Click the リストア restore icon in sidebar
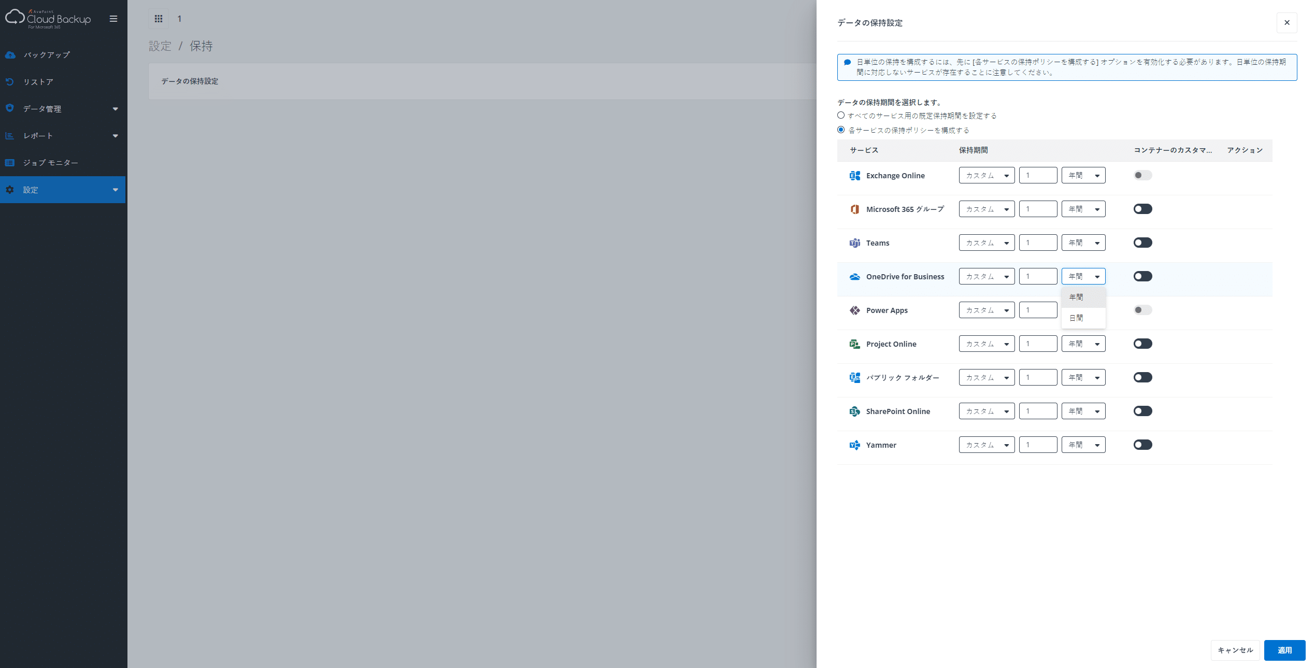Screen dimensions: 1315x668 (x=10, y=82)
